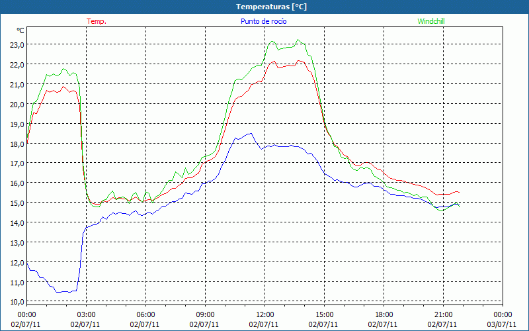Click the 19,0 y-axis value

[17, 124]
